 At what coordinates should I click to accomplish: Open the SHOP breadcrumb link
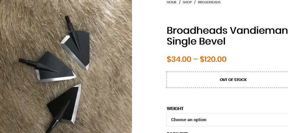tap(187, 2)
